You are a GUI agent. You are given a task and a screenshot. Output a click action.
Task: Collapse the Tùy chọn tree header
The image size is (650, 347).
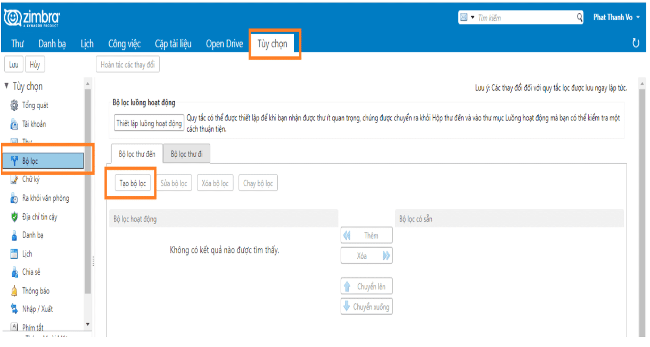(x=6, y=86)
